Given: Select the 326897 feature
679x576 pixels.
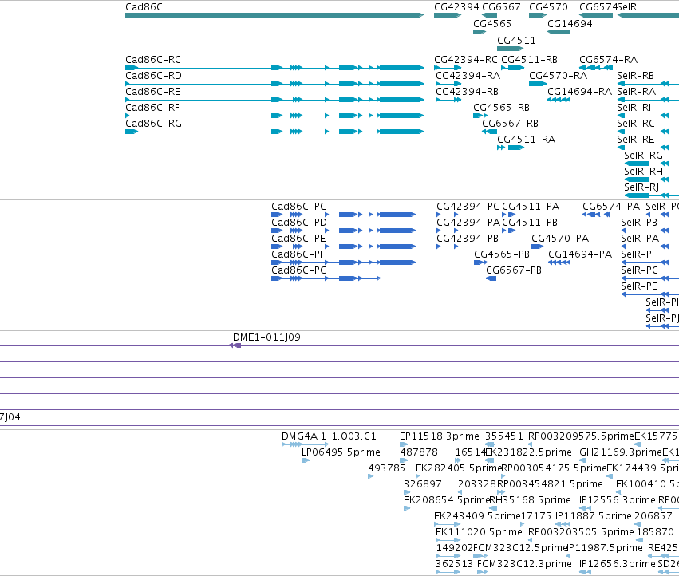Looking at the screenshot, I should (407, 492).
